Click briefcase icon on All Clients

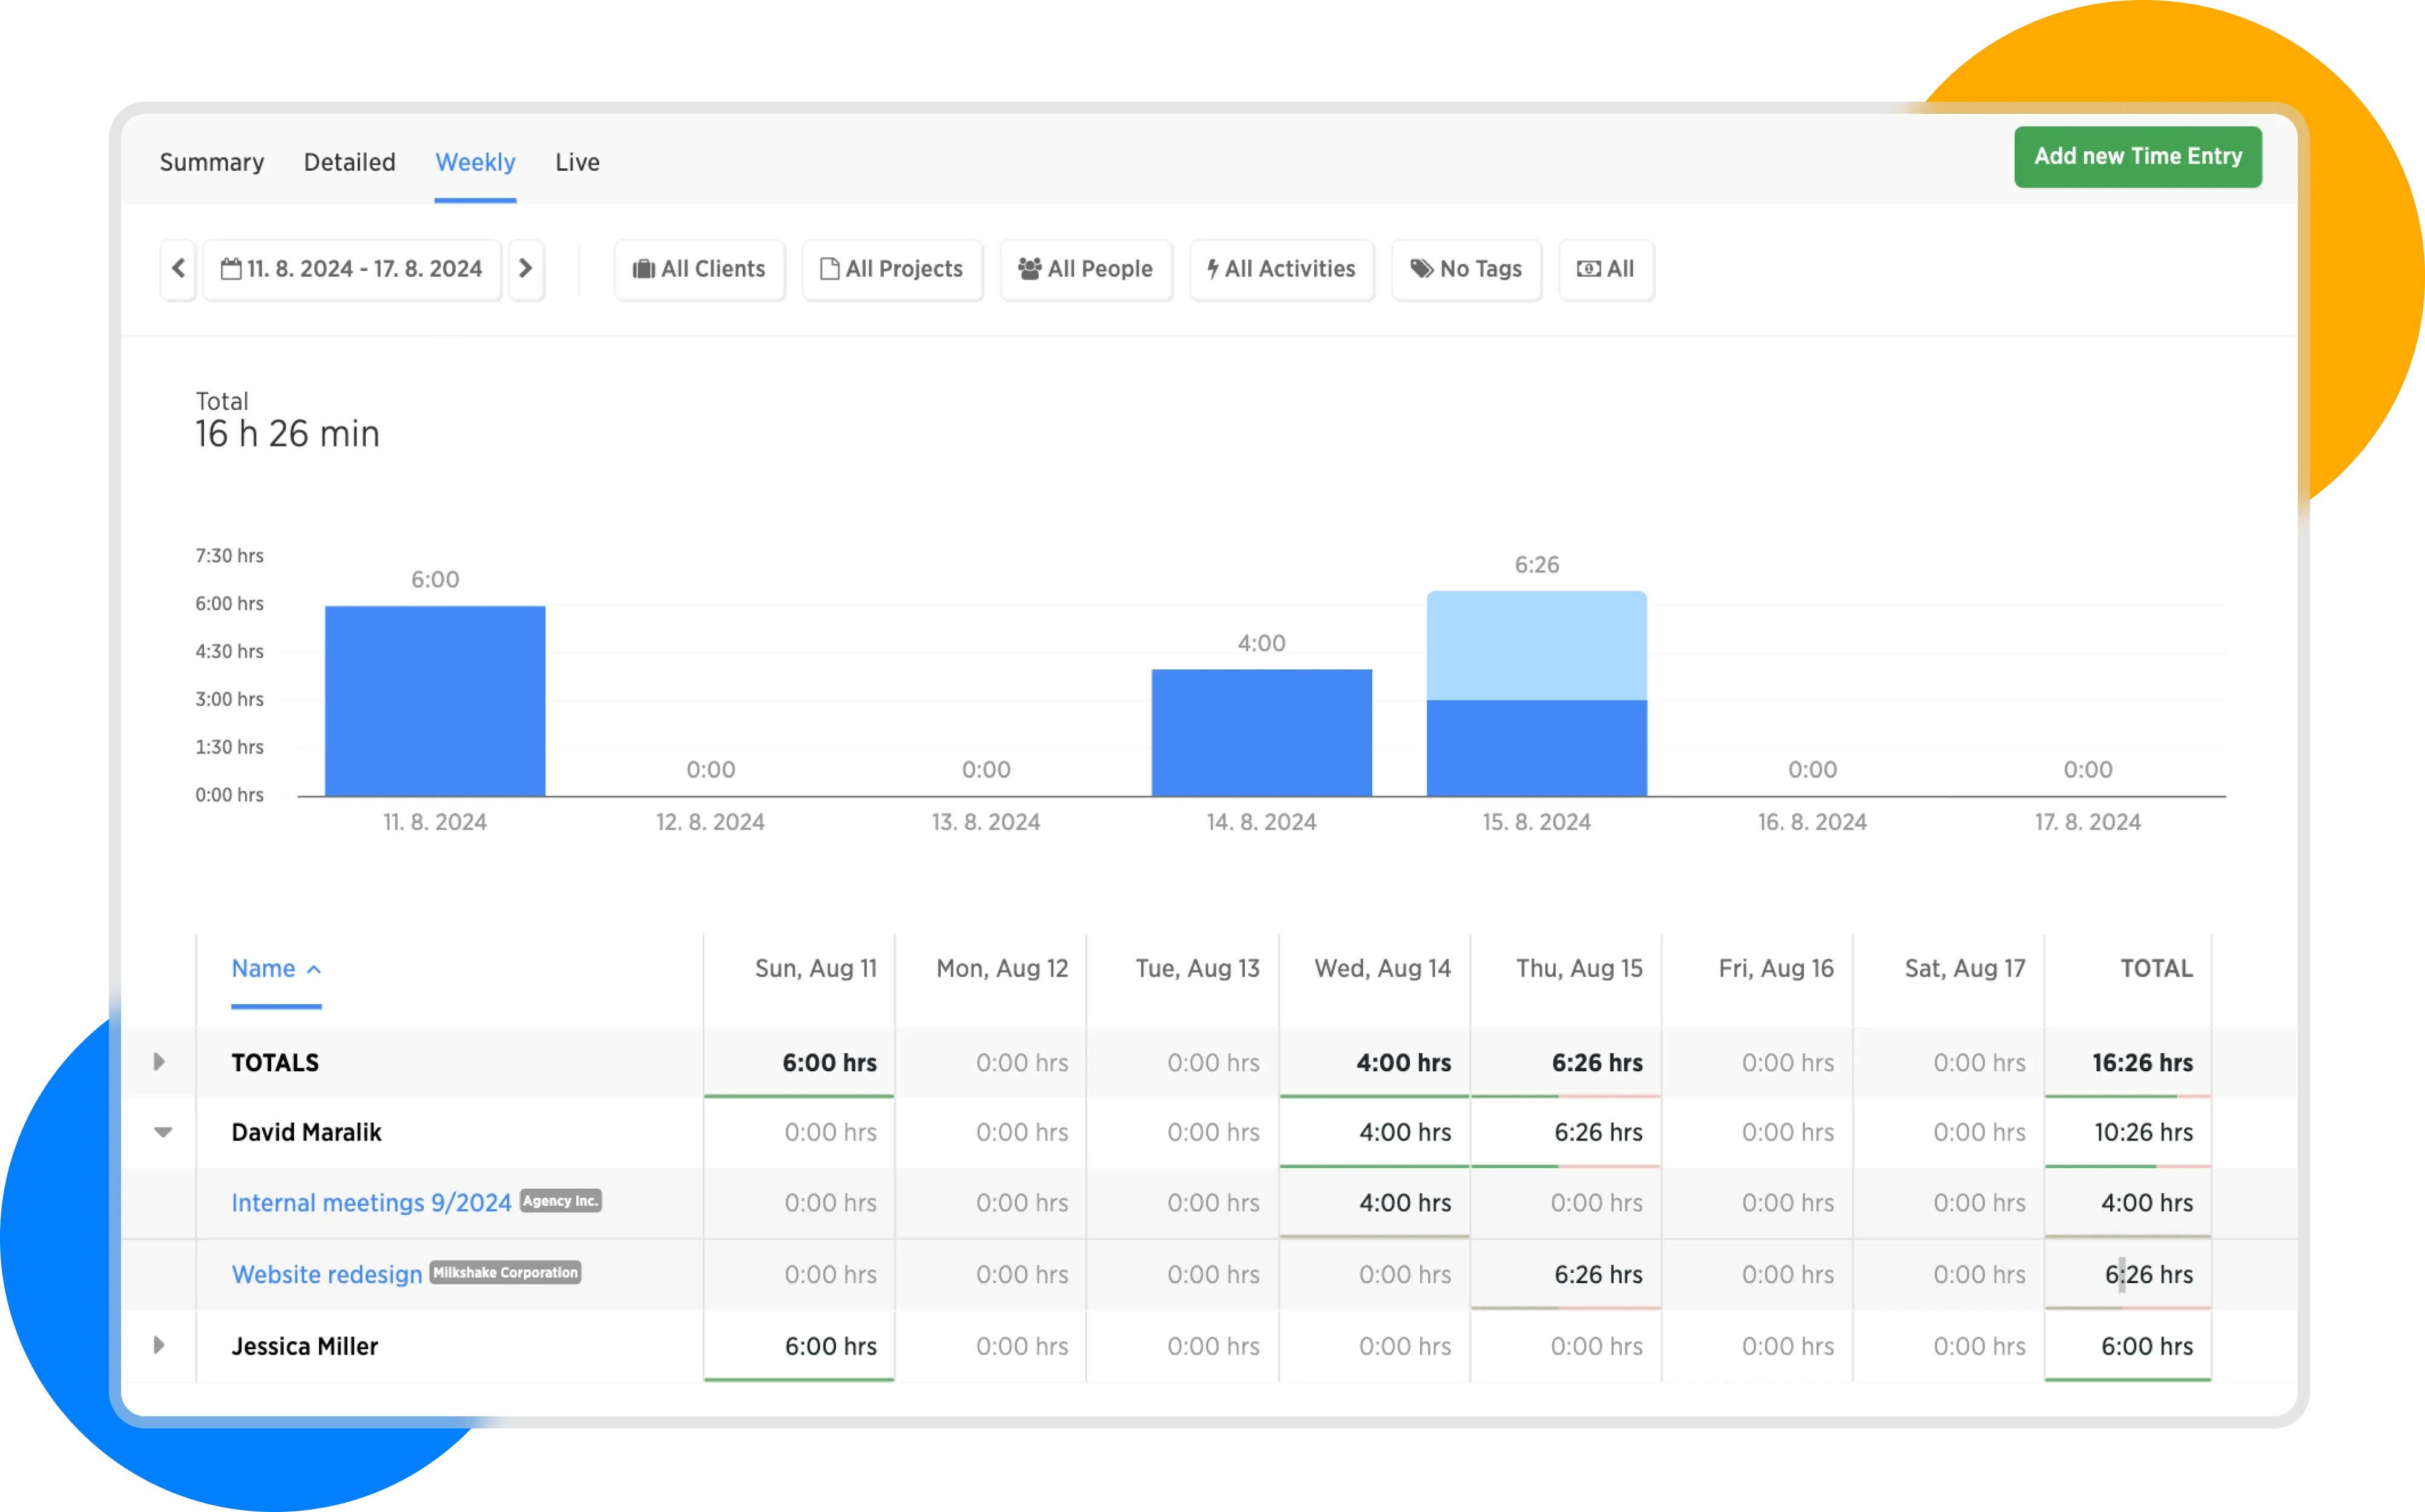pos(644,269)
